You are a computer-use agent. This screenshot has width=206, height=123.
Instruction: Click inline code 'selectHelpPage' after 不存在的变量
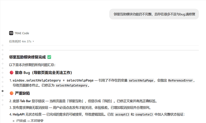point(141,80)
